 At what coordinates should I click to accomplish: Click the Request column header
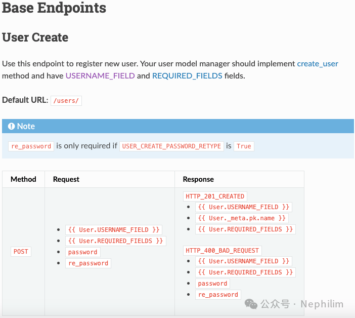66,179
